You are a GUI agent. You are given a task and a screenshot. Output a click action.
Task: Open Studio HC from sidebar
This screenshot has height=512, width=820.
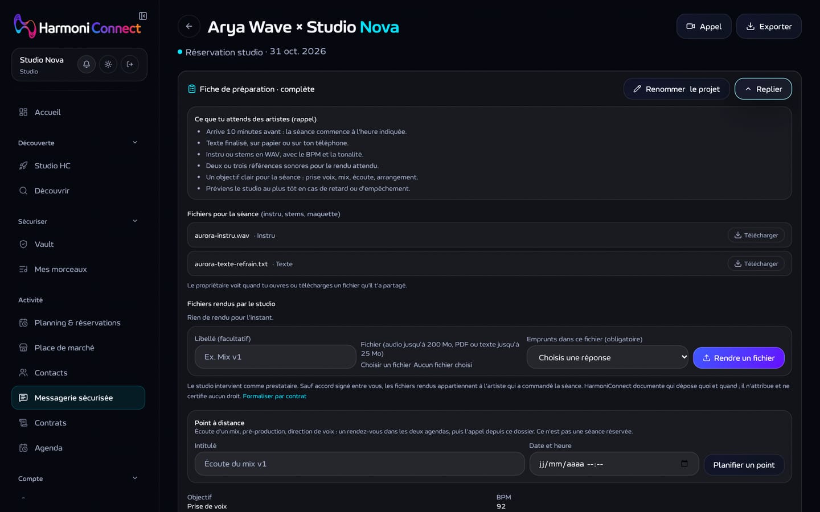pos(78,166)
